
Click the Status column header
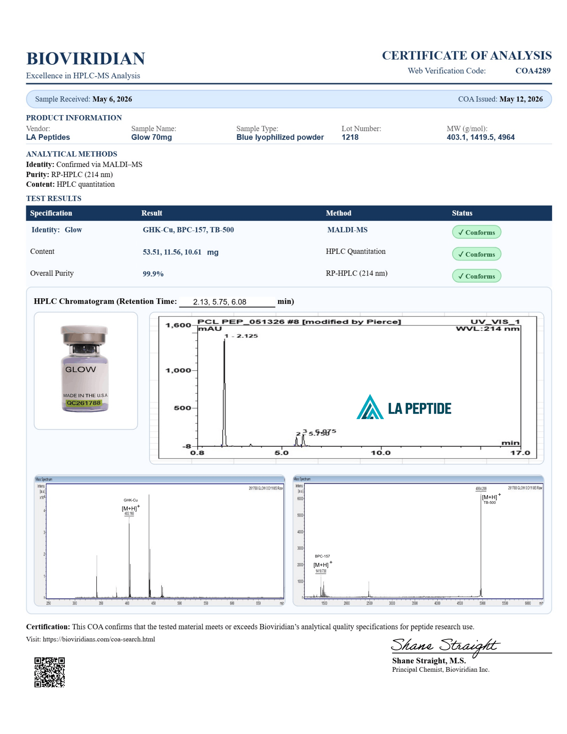coord(462,213)
